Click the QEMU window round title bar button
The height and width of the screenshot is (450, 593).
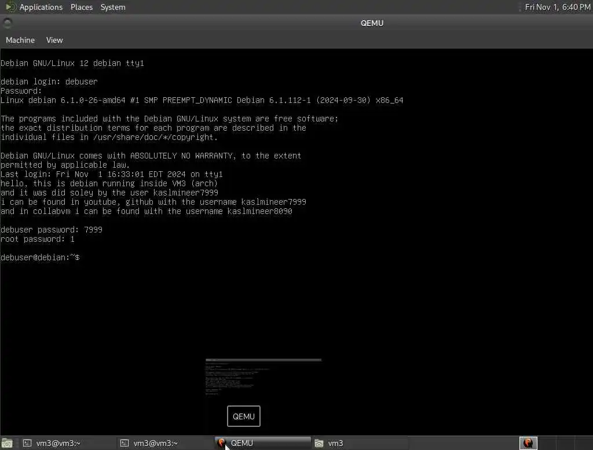(x=7, y=23)
